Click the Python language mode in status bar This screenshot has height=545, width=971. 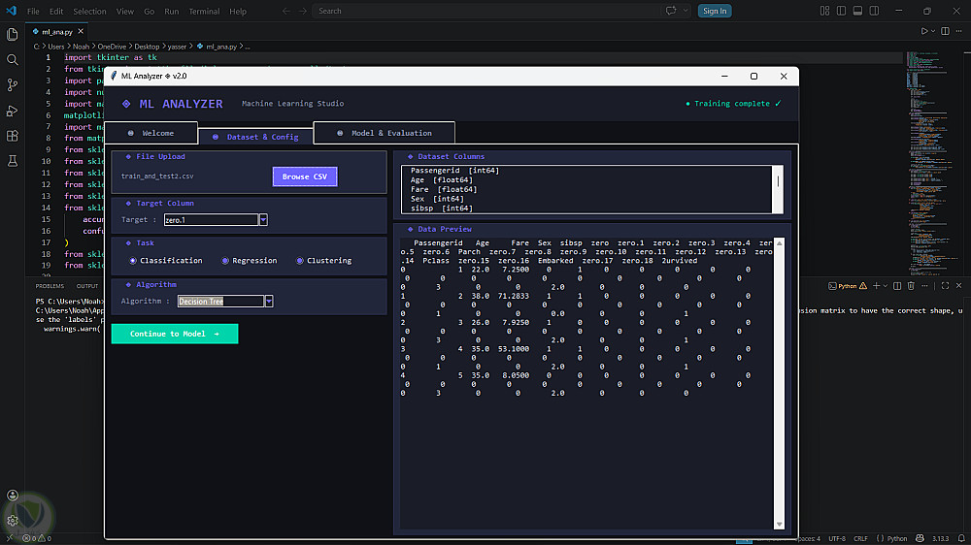pos(896,539)
